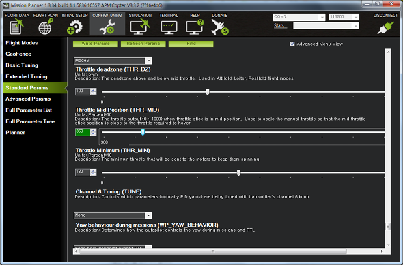Open the Stats link
The width and height of the screenshot is (403, 265).
281,25
